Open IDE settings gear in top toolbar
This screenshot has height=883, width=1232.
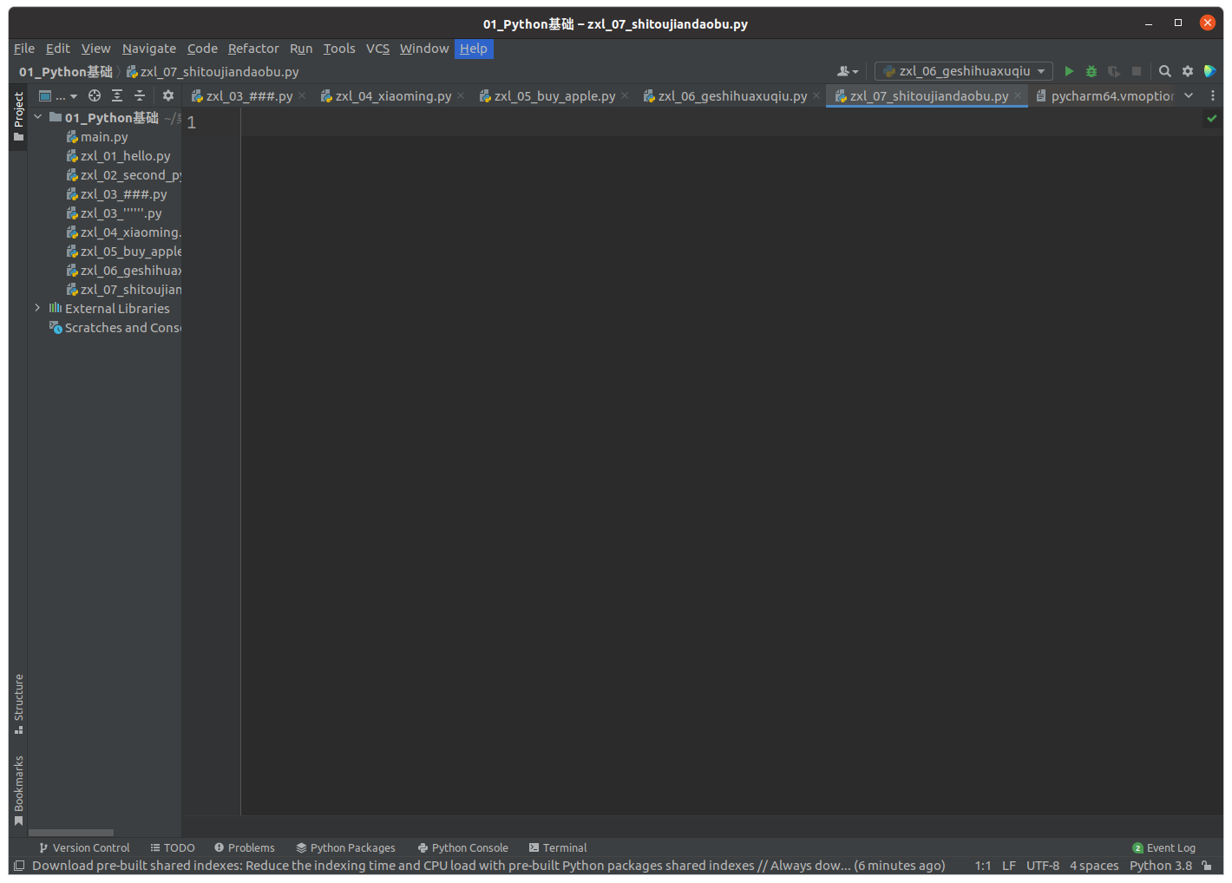[x=1188, y=71]
